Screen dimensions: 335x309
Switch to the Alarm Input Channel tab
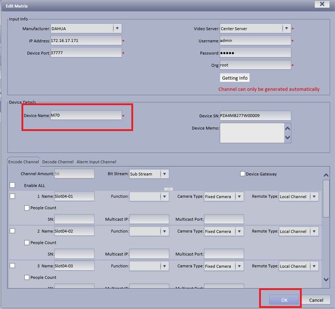pyautogui.click(x=97, y=162)
